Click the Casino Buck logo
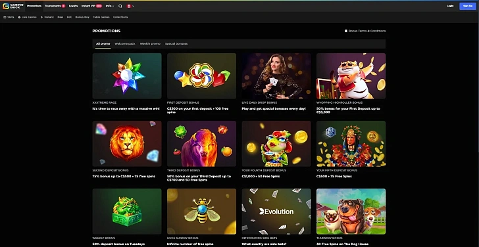The width and height of the screenshot is (479, 247). coord(13,6)
